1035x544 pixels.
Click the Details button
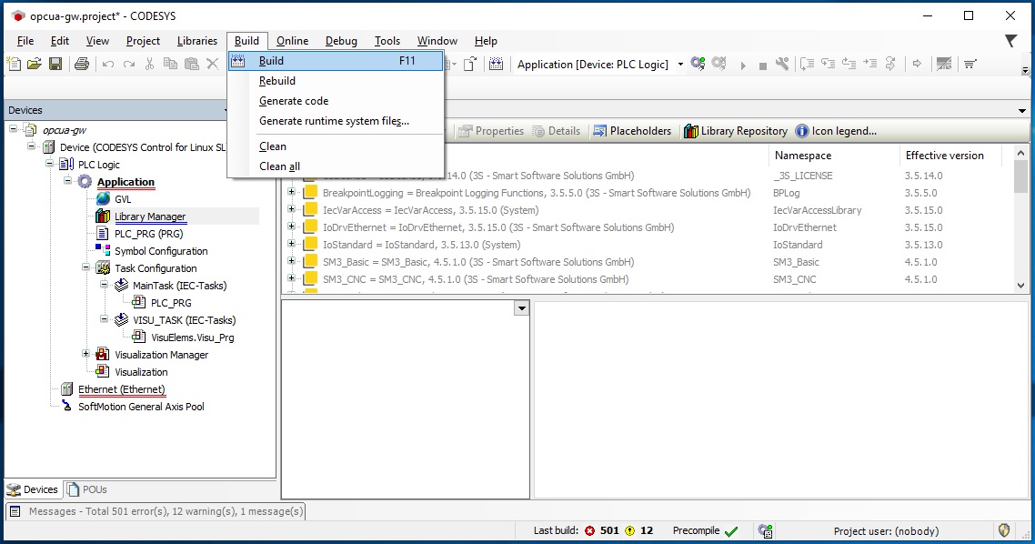(x=556, y=131)
